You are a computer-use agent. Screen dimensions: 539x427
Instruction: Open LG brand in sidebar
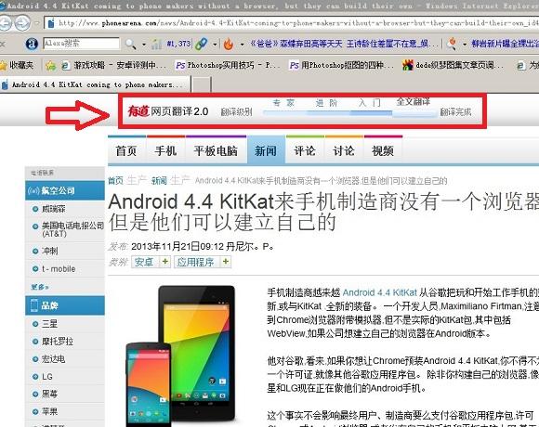(47, 377)
